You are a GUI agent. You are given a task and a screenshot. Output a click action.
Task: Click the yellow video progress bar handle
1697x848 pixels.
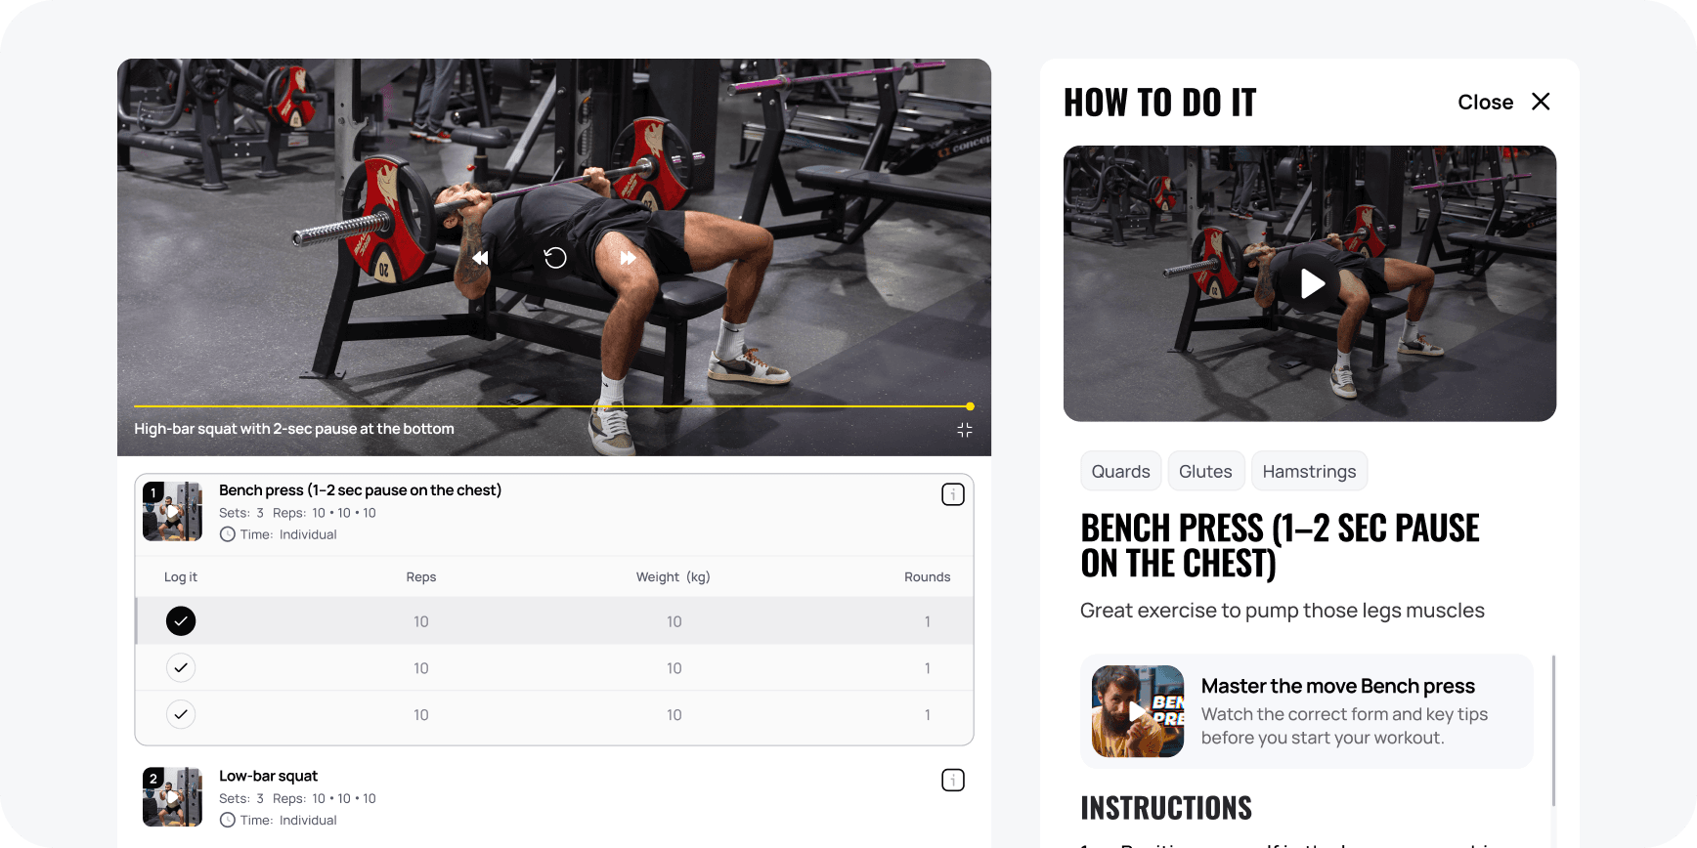pyautogui.click(x=970, y=406)
